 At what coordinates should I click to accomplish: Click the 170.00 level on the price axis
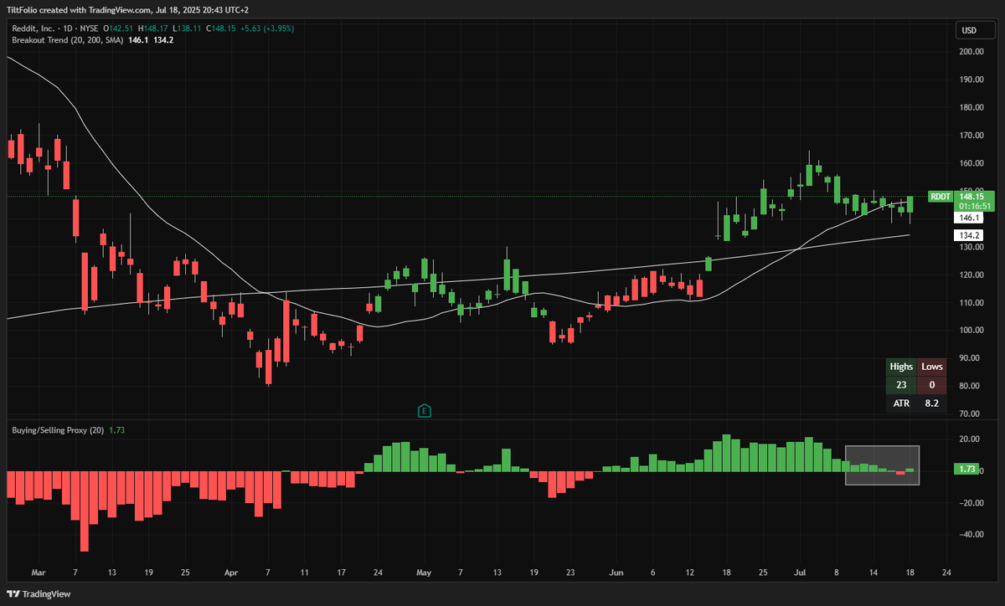coord(971,135)
